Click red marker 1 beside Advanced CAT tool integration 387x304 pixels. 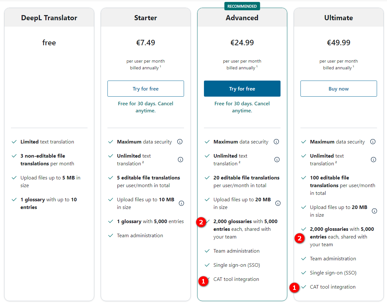coord(203,281)
